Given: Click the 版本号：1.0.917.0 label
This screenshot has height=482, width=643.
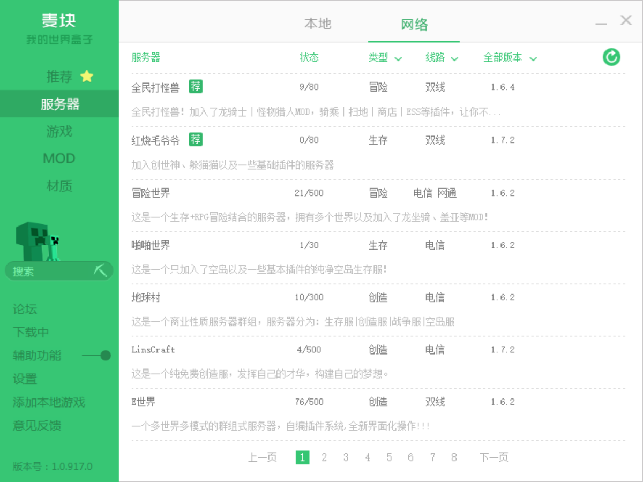Looking at the screenshot, I should click(53, 466).
